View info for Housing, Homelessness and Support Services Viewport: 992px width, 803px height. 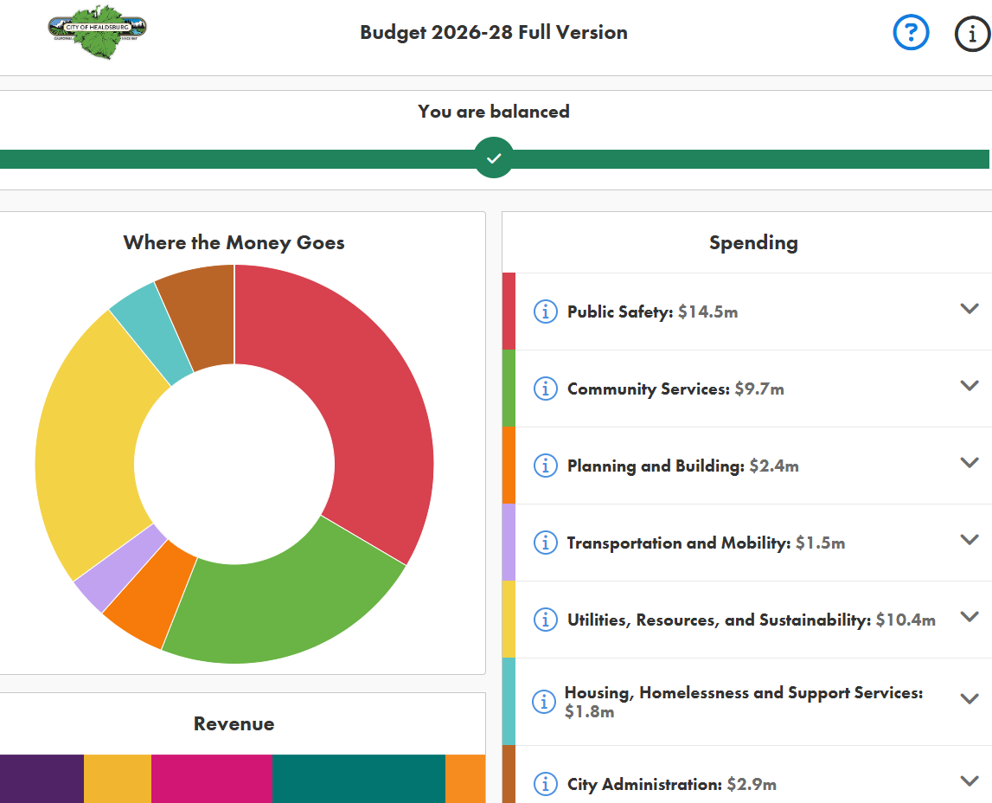pyautogui.click(x=543, y=702)
